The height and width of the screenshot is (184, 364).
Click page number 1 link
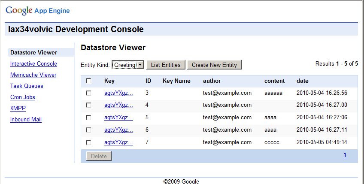click(x=345, y=155)
